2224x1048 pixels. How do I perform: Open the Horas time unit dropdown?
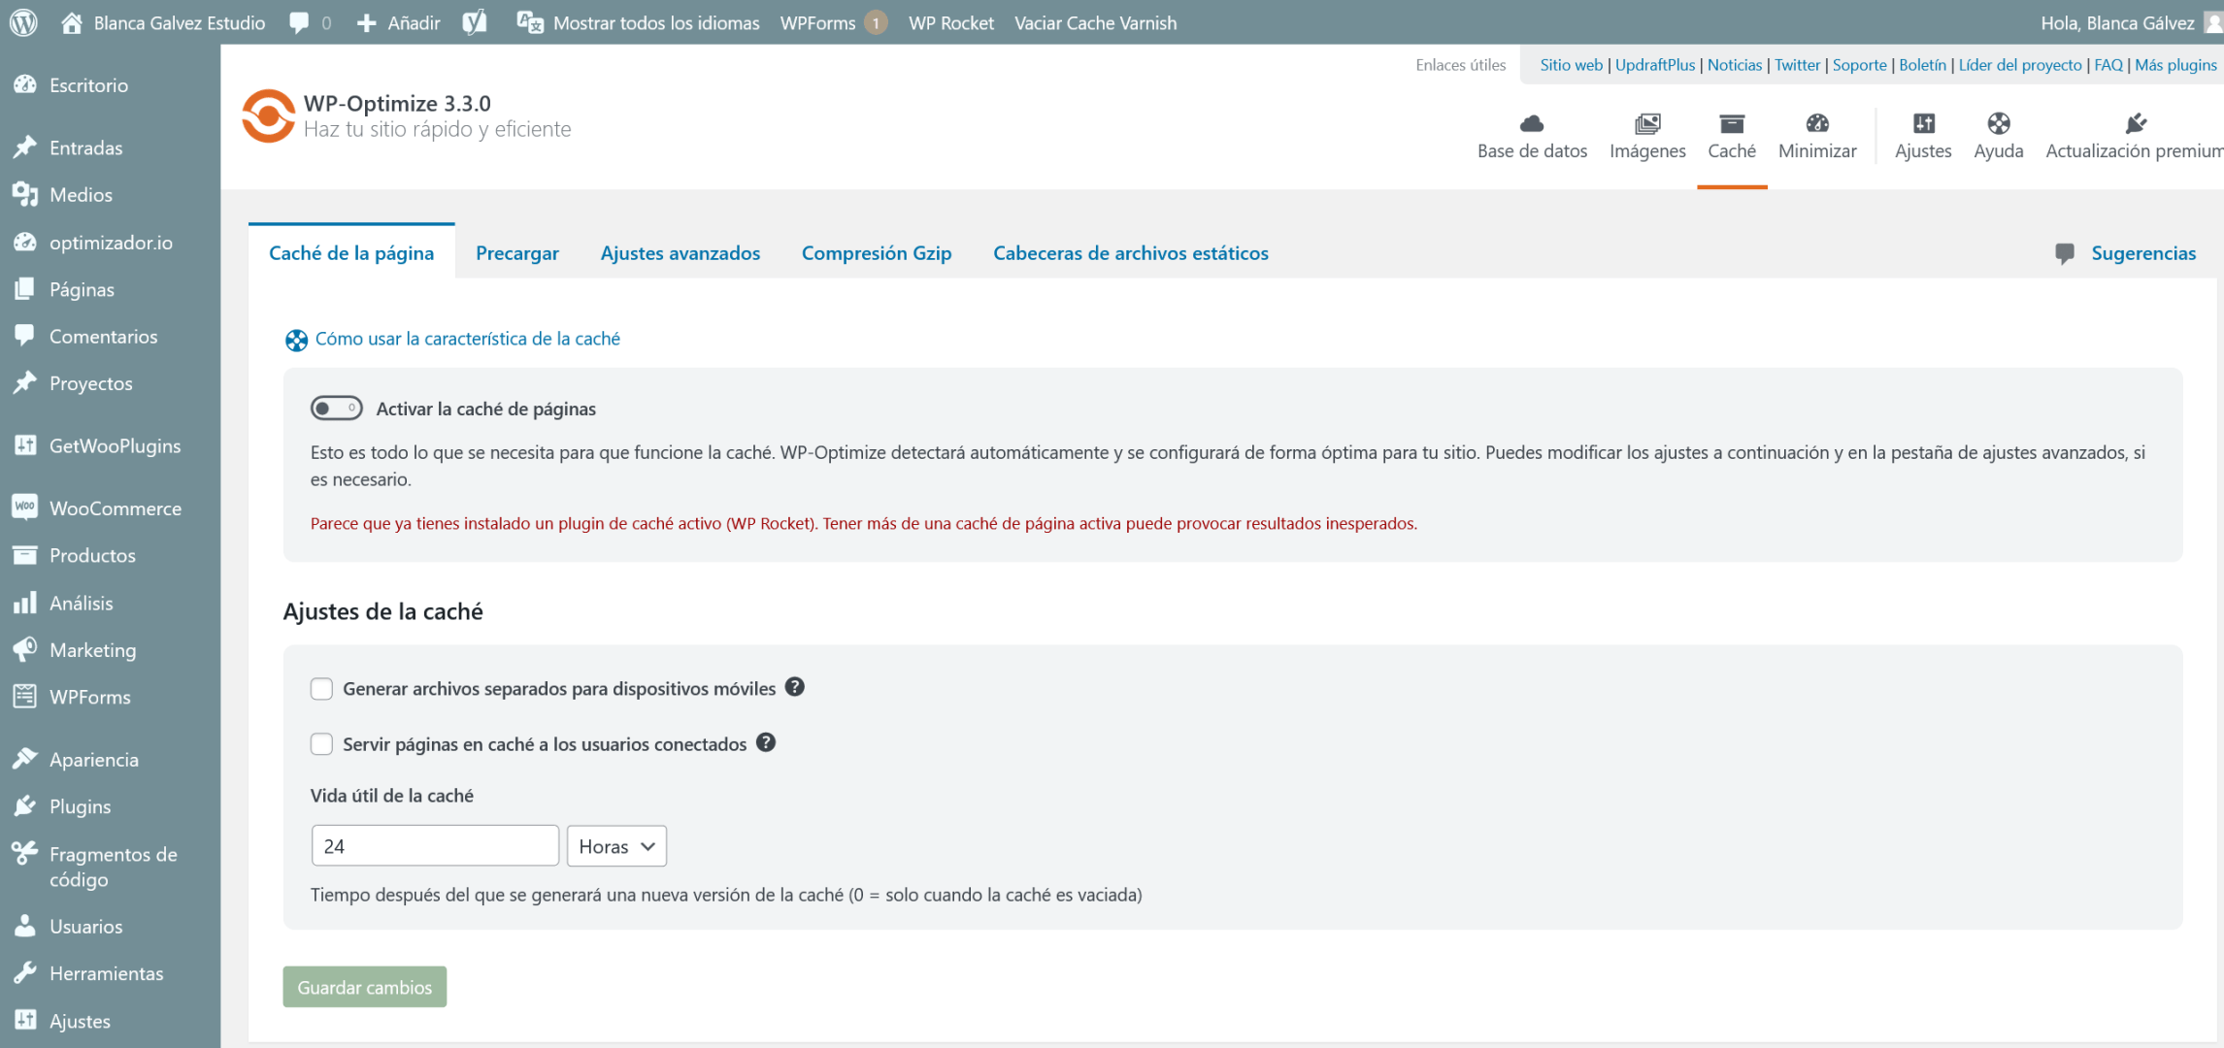tap(616, 846)
